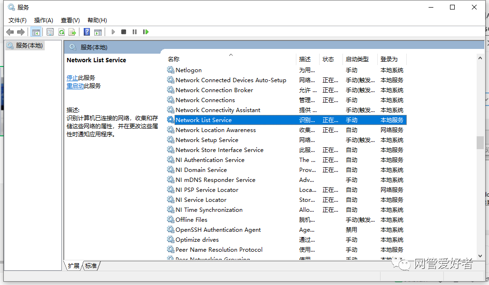Screen dimensions: 489x285
Task: Click the Back arrow toolbar icon
Action: pyautogui.click(x=10, y=32)
